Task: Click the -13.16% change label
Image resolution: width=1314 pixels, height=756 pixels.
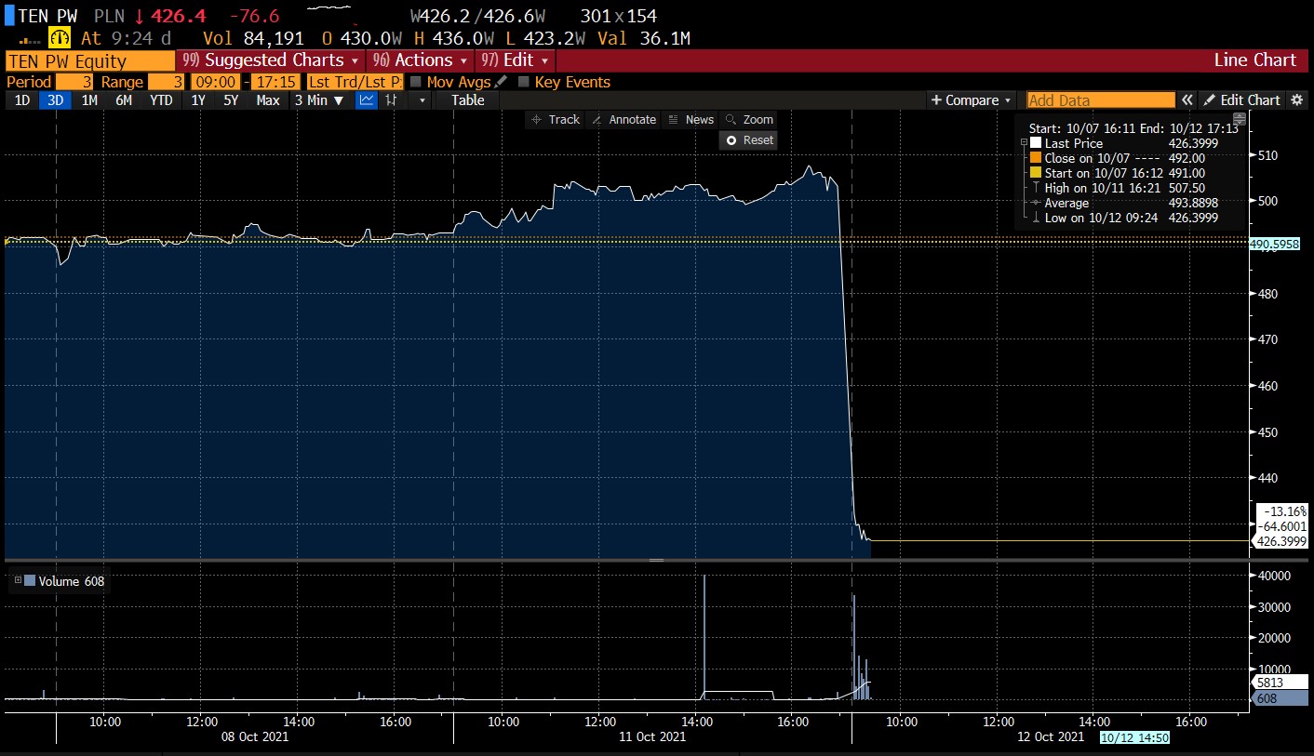Action: click(1283, 511)
